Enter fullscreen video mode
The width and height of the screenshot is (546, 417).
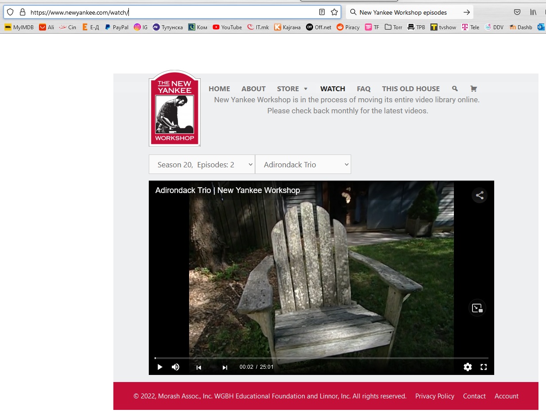tap(484, 367)
